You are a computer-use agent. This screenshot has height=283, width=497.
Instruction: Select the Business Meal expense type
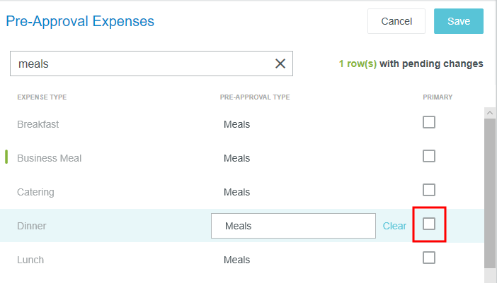pos(50,158)
